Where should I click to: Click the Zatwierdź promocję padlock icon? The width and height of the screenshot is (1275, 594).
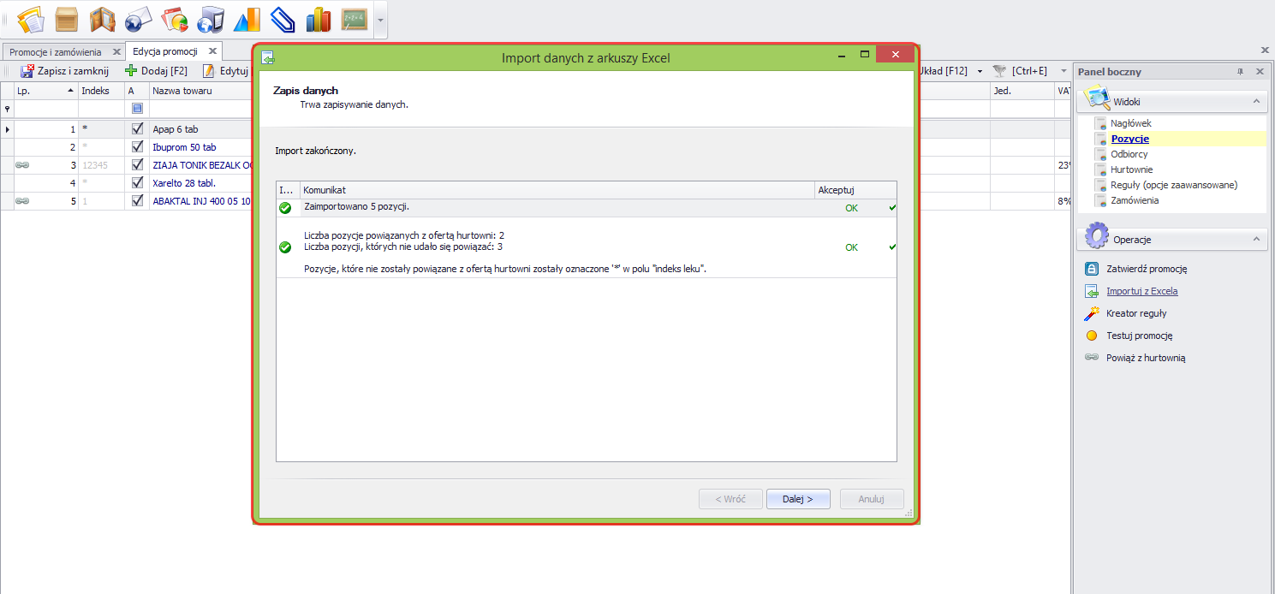pos(1091,269)
